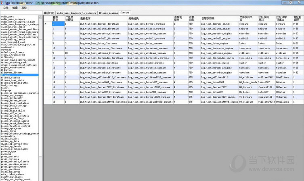
Task: Select f1drivers_f1teams in the table list
Action: pyautogui.click(x=12, y=72)
